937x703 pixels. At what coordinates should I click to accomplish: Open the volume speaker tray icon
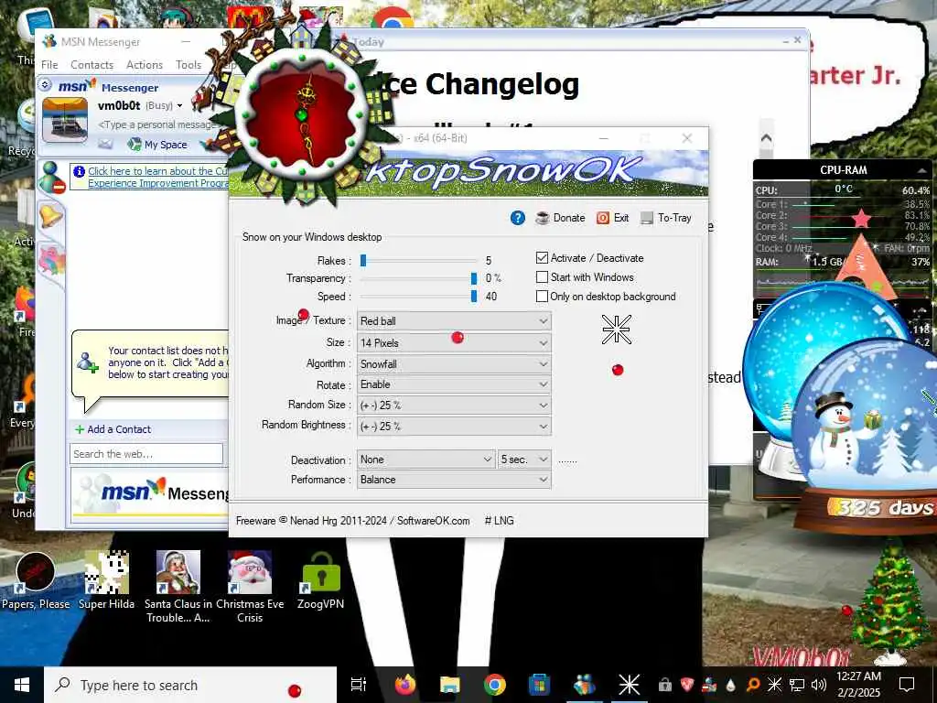(x=819, y=685)
